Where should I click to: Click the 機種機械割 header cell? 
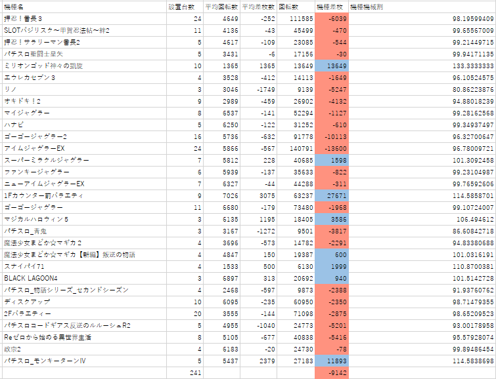pyautogui.click(x=422, y=7)
